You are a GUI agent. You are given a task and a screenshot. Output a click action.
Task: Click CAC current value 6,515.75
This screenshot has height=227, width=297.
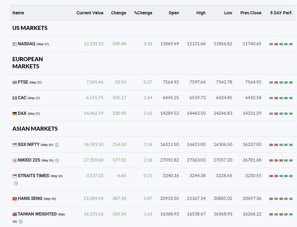pos(95,98)
